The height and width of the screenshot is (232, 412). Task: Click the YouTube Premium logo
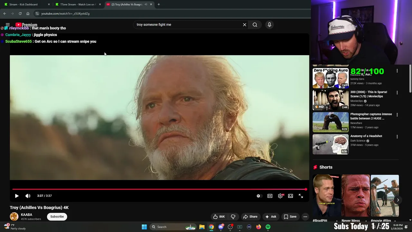coord(26,25)
